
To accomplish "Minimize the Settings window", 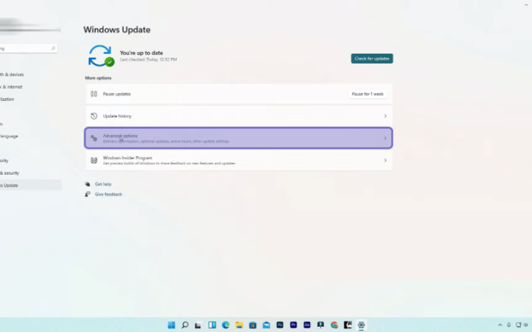I will tap(526, 5).
